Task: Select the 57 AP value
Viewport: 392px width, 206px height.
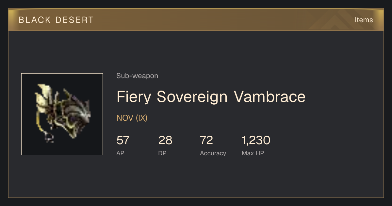Action: [x=123, y=141]
